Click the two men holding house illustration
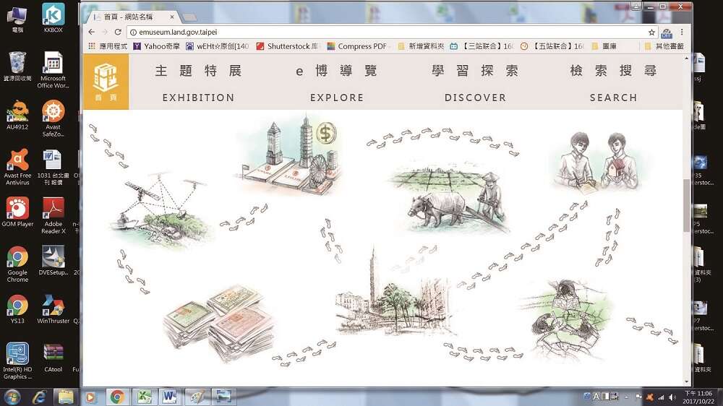723x406 pixels. point(598,161)
